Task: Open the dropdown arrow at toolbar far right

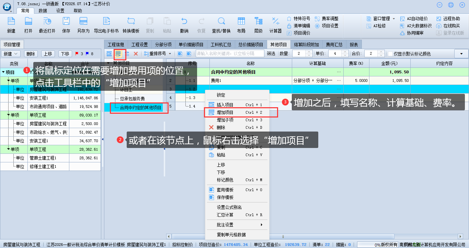Action: pos(461,54)
